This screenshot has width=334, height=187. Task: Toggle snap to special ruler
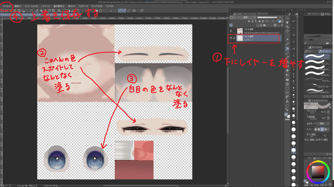(x=124, y=10)
